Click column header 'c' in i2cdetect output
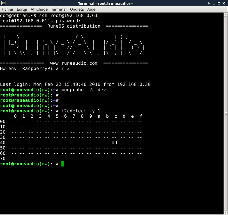228x215 pixels. point(116,116)
